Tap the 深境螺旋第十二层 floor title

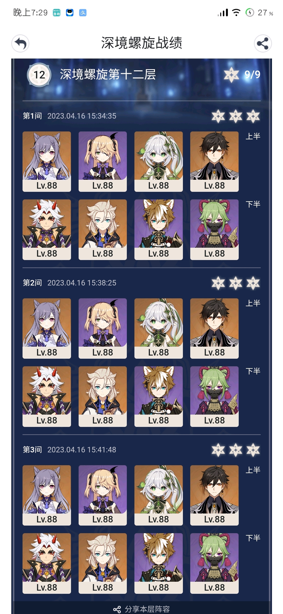[108, 75]
